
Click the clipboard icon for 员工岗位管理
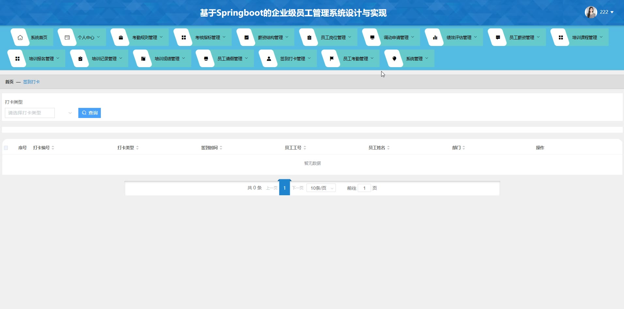pyautogui.click(x=309, y=37)
